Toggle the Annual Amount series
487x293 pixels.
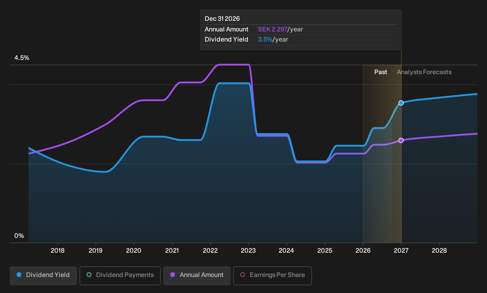click(x=197, y=276)
